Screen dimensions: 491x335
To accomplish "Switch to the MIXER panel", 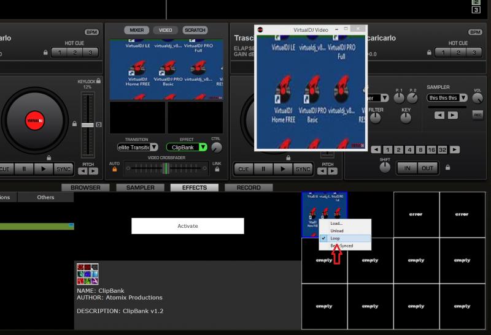I will pyautogui.click(x=136, y=30).
